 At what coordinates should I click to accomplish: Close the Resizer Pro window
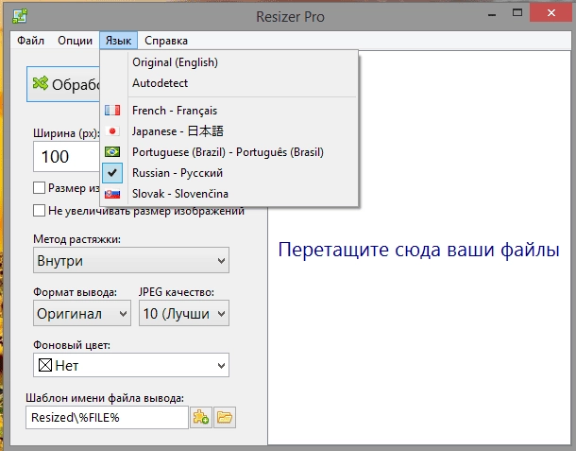point(551,14)
